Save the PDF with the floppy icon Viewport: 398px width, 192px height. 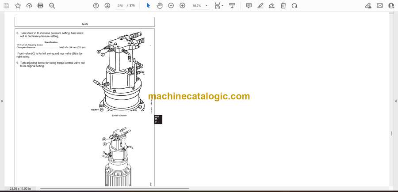[x=6, y=6]
